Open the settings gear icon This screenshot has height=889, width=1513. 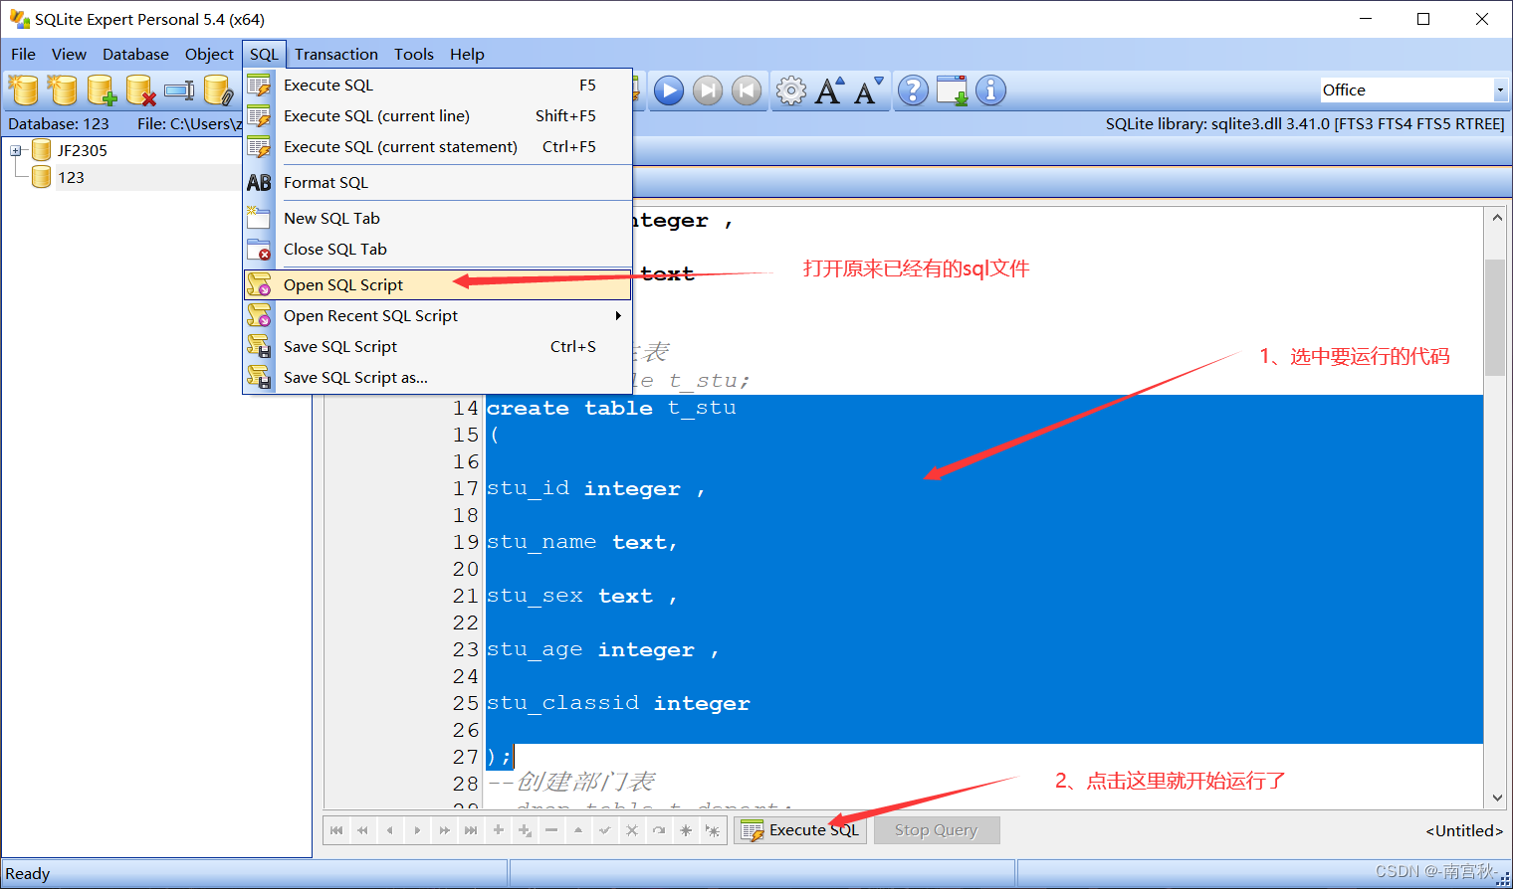point(790,89)
